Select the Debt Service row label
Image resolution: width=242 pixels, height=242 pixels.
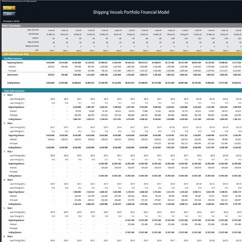coord(13,75)
